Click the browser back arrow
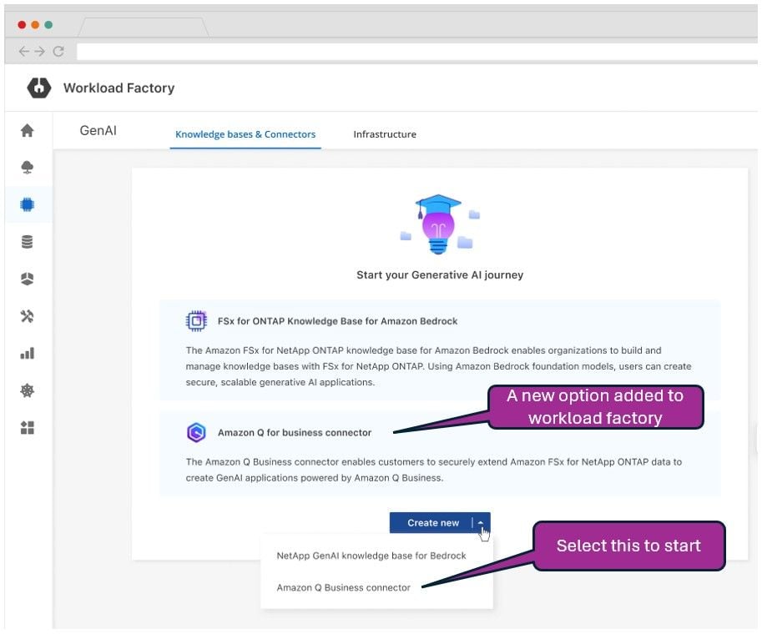The width and height of the screenshot is (762, 634). point(24,52)
